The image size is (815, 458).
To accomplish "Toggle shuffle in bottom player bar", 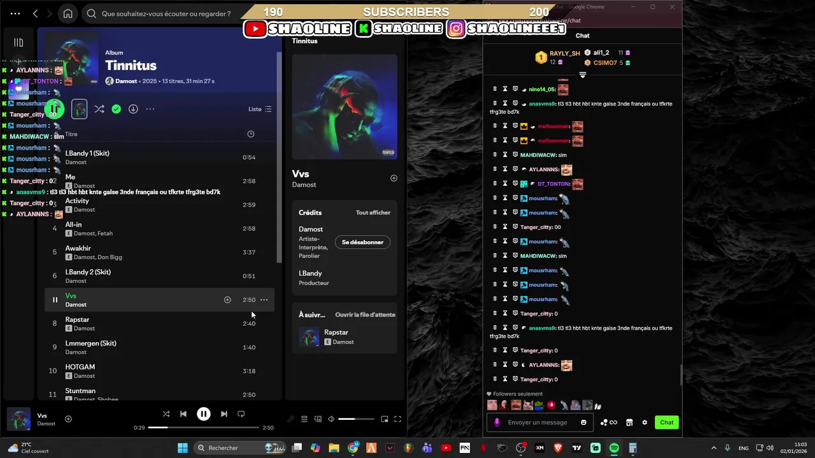I will [166, 413].
